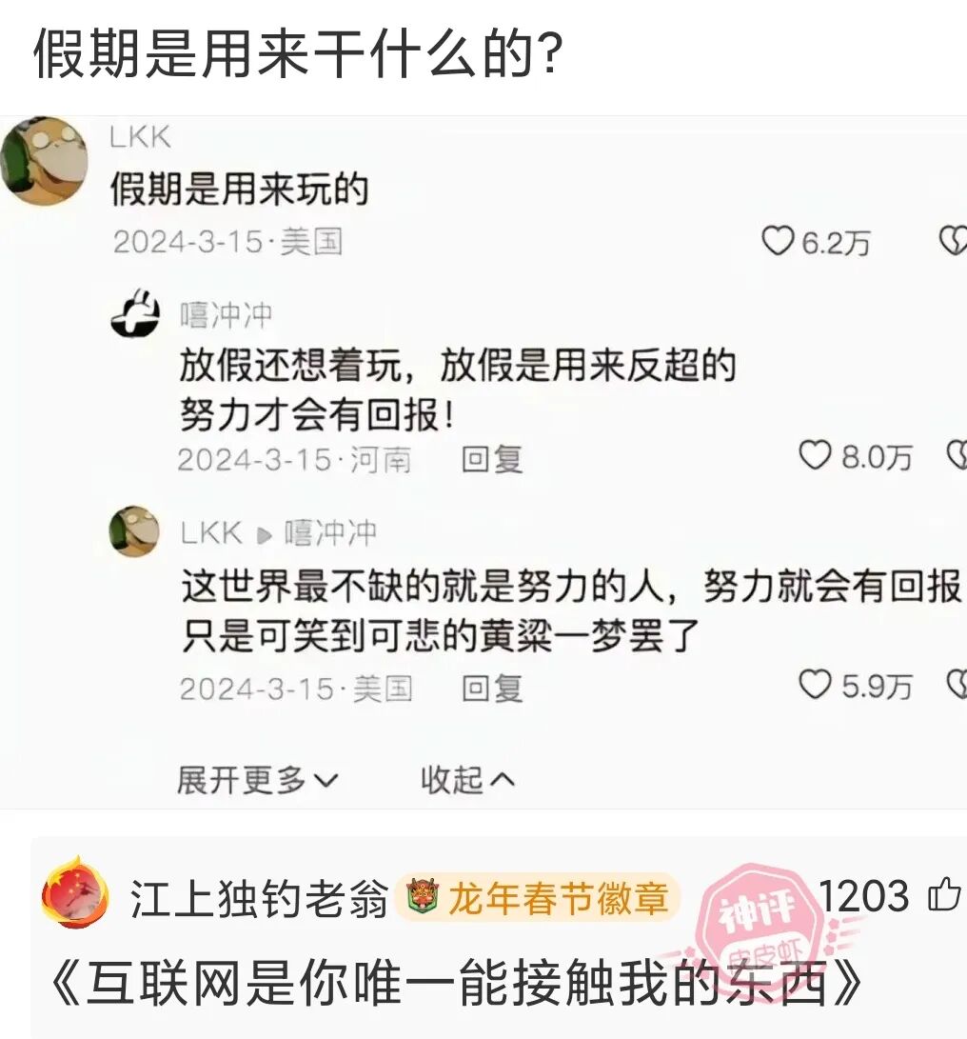Image resolution: width=967 pixels, height=1039 pixels.
Task: Like LKK's reply with 5.9万 likes
Action: (x=815, y=685)
